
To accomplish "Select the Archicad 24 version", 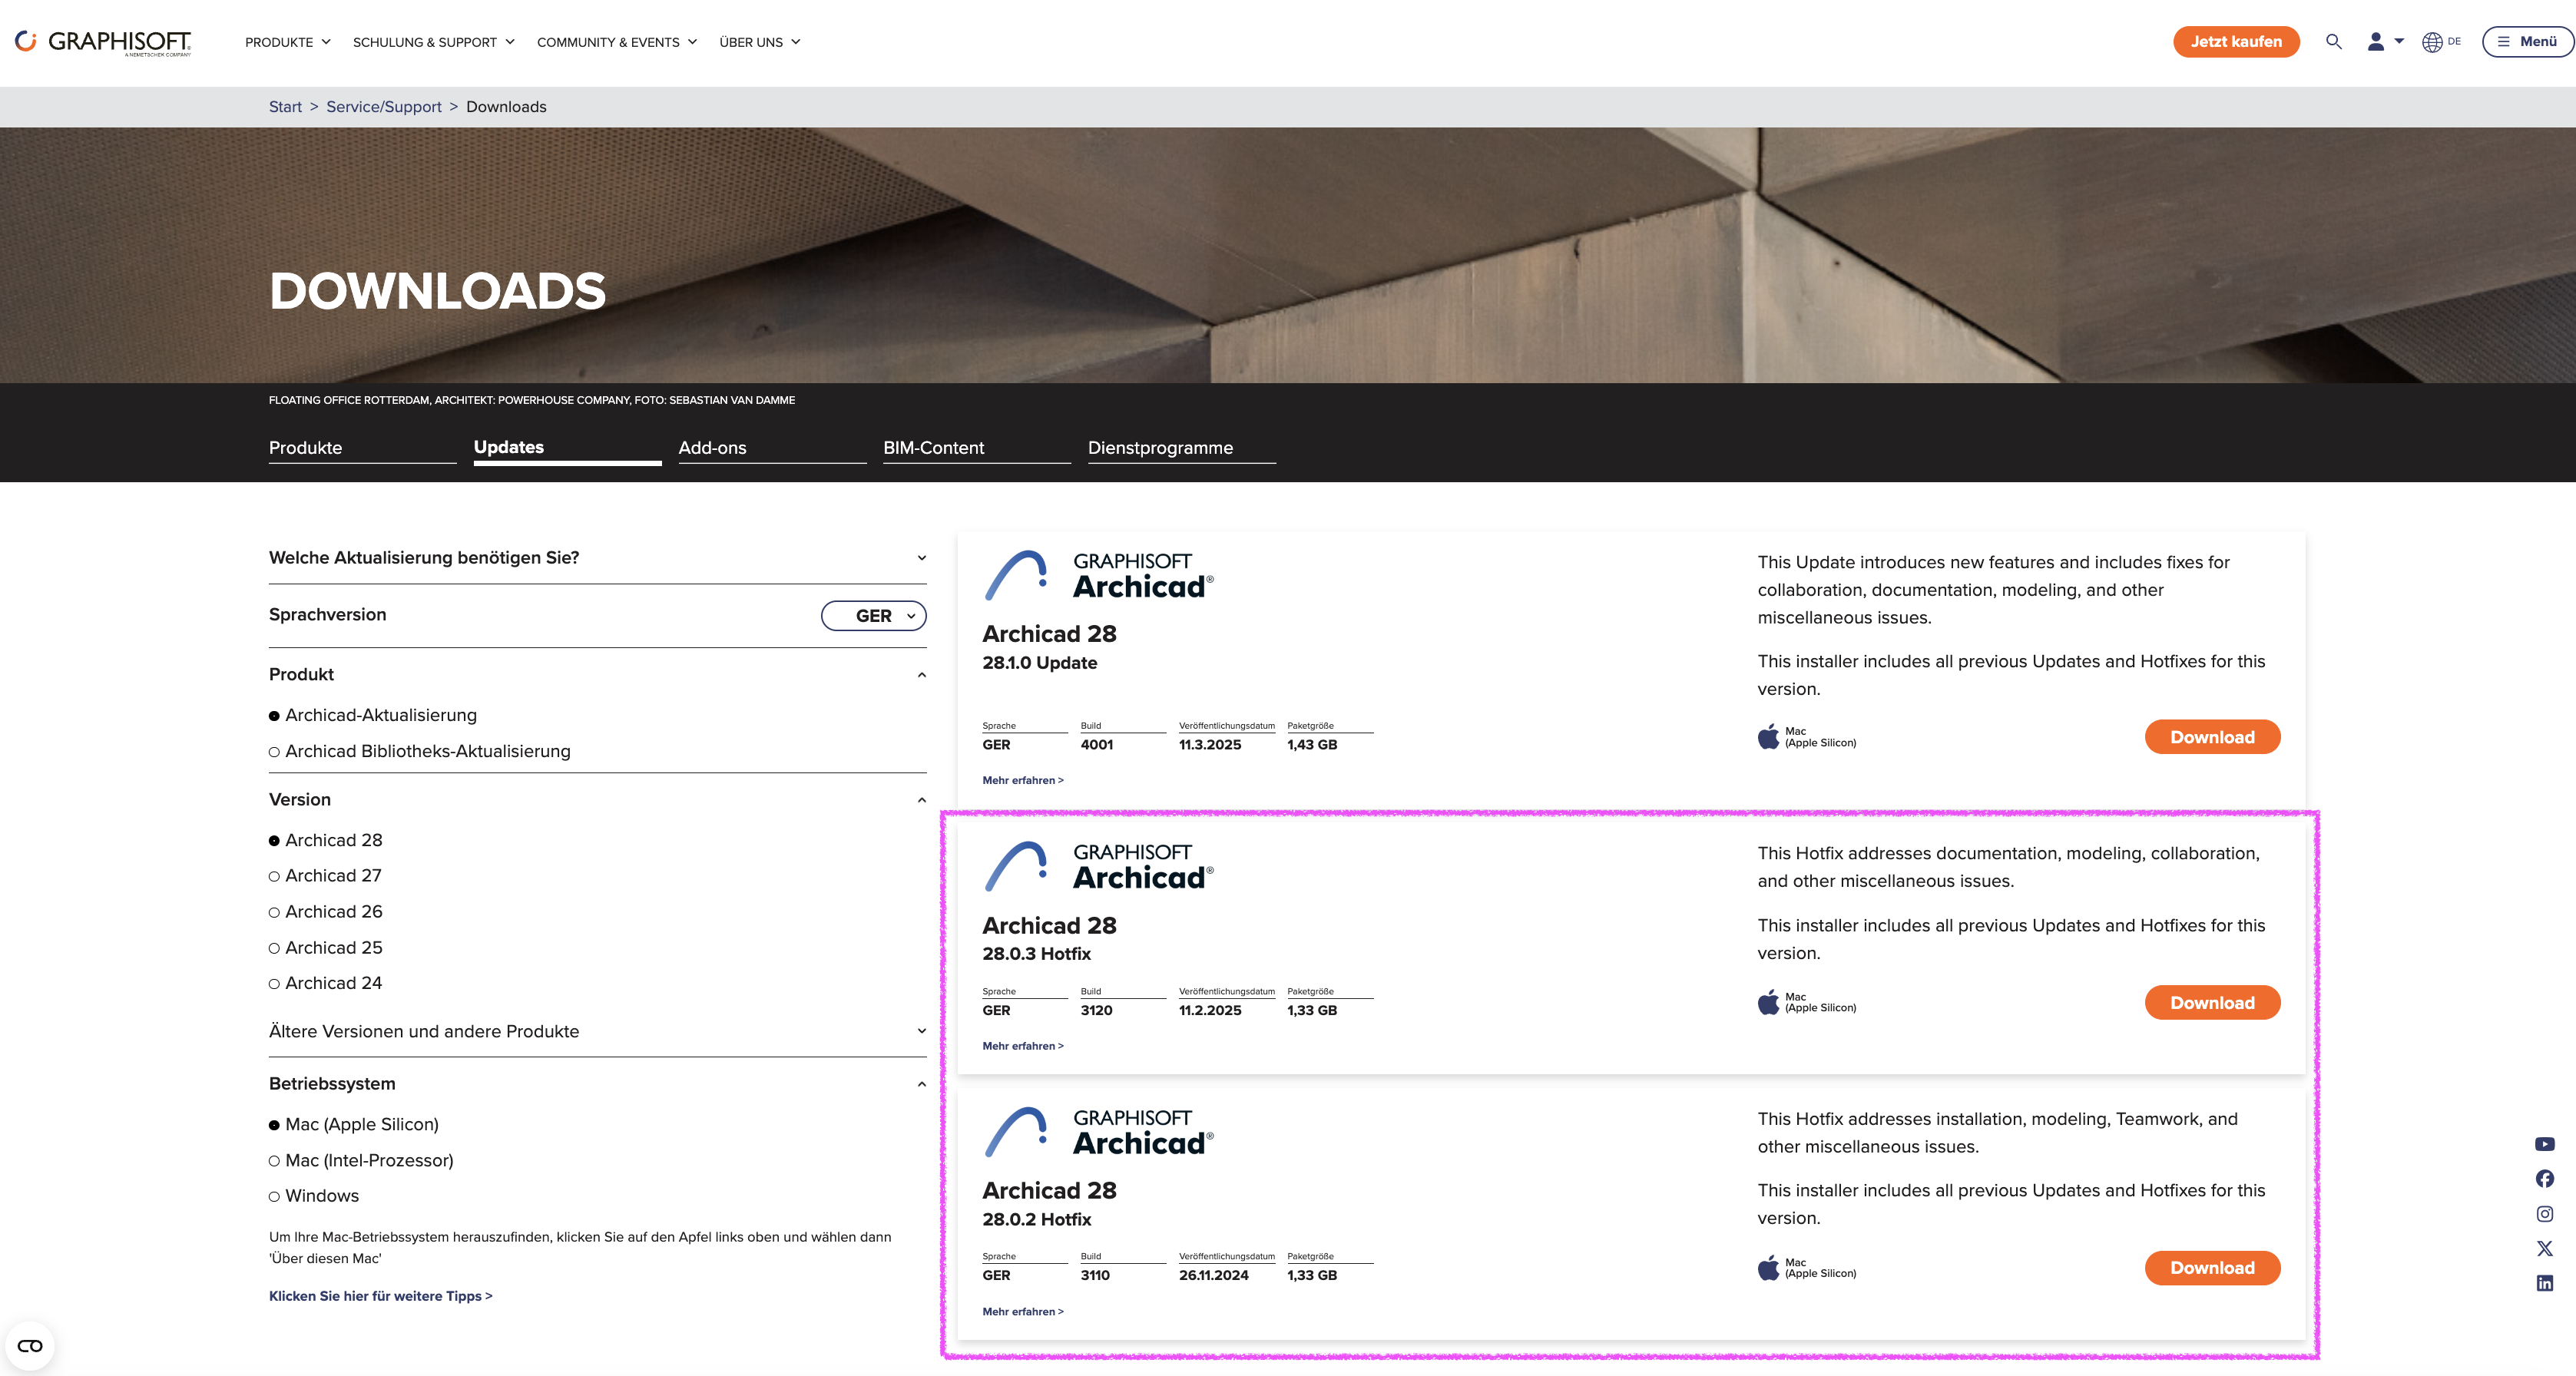I will coord(326,983).
